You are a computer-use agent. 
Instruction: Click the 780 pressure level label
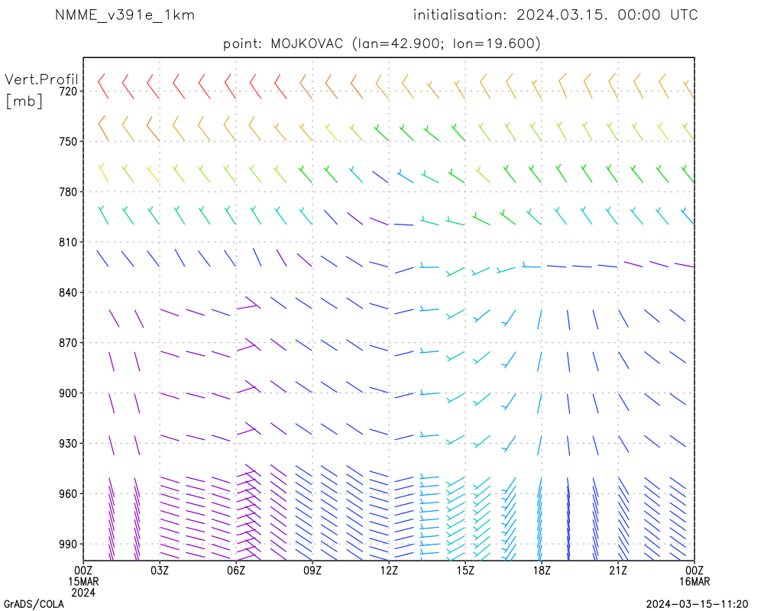pyautogui.click(x=69, y=192)
